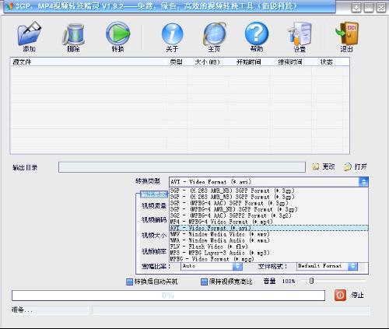The image size is (389, 329).
Task: Click the 输出目录 output path field
Action: coord(182,167)
